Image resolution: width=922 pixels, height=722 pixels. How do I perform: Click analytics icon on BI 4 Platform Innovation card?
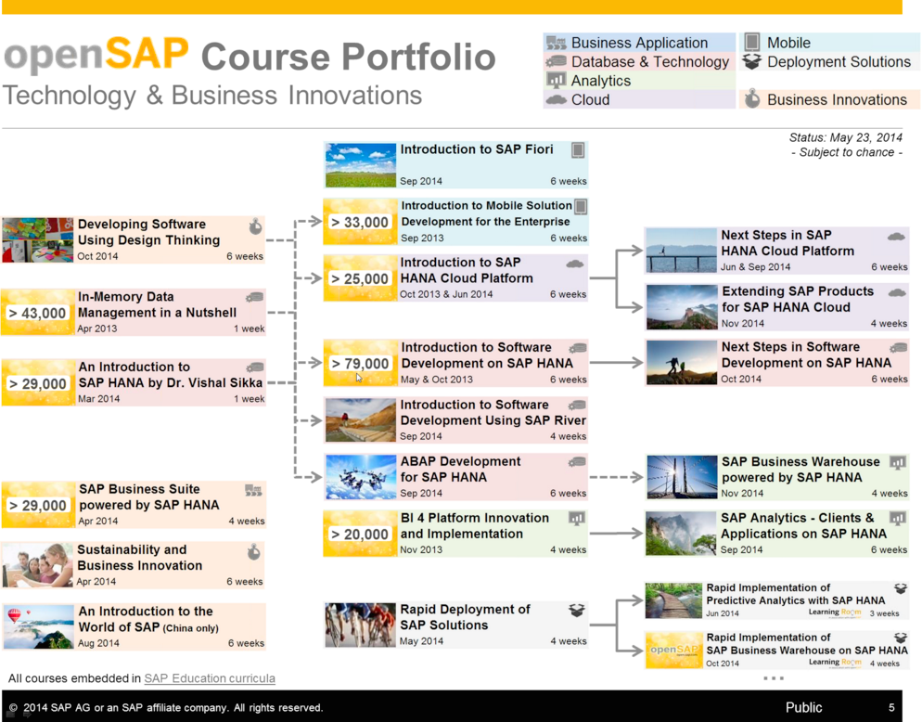577,519
